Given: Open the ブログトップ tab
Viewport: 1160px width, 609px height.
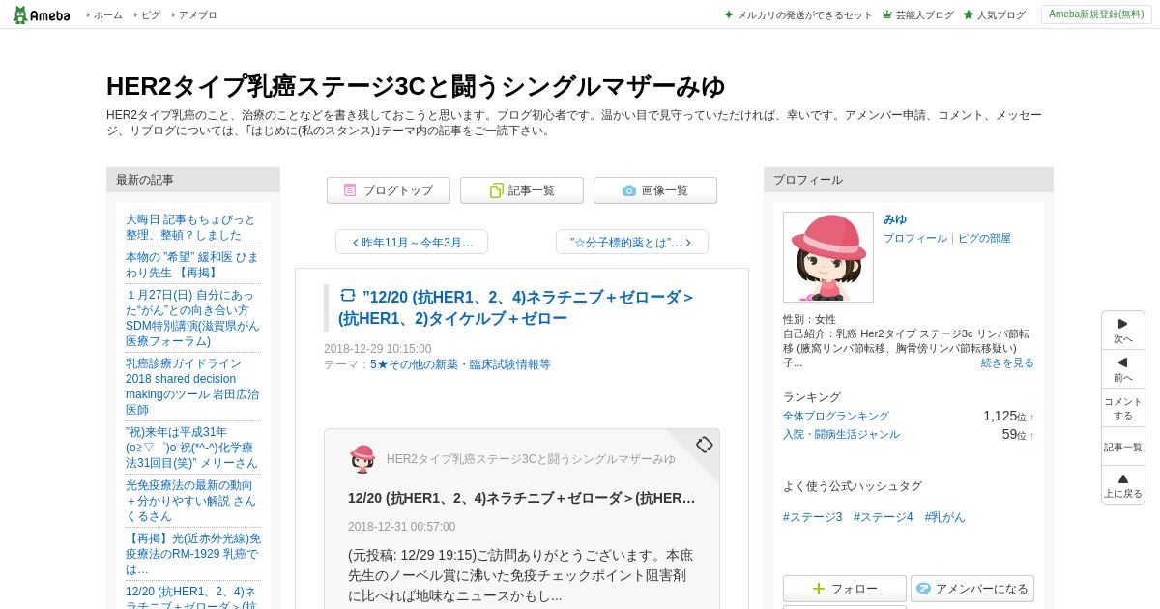Looking at the screenshot, I should point(389,190).
